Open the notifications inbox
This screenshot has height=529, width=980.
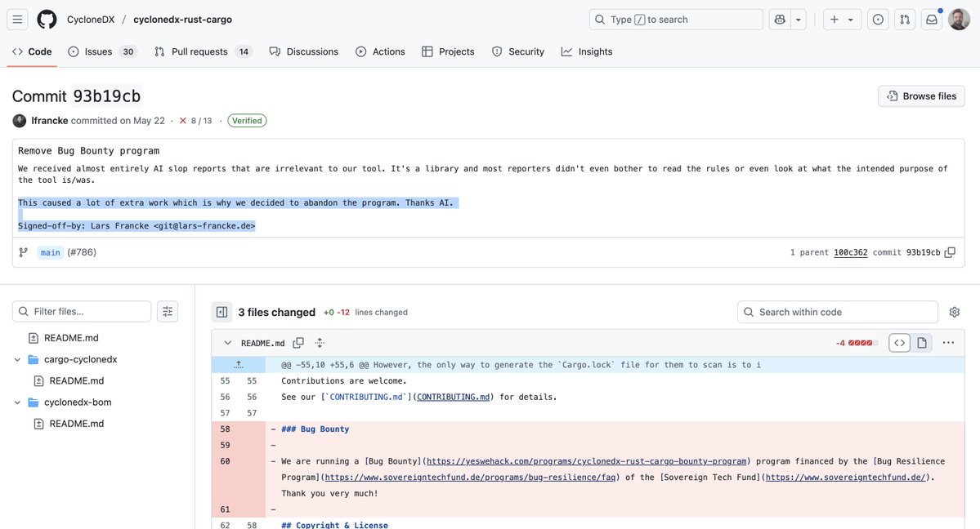[932, 20]
